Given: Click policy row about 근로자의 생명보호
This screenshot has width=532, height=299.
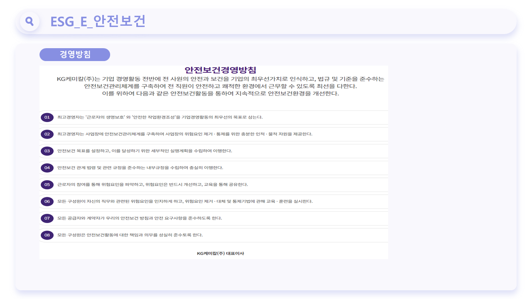Looking at the screenshot, I should point(214,118).
